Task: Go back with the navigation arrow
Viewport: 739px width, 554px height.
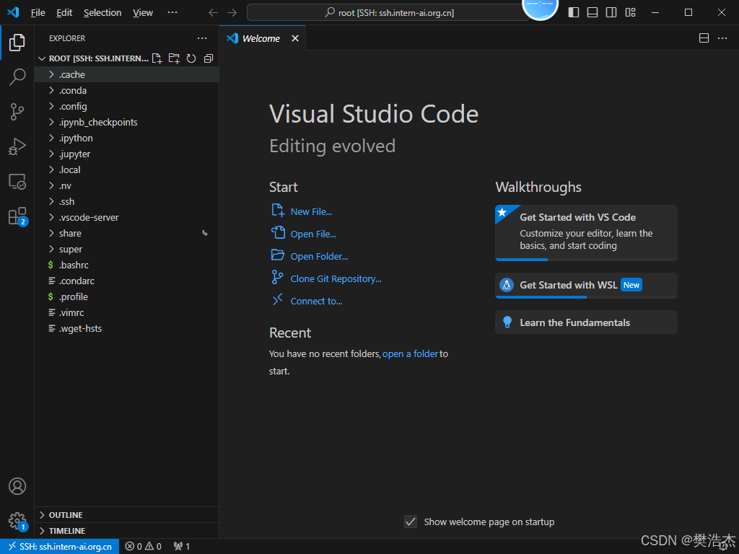Action: tap(213, 13)
